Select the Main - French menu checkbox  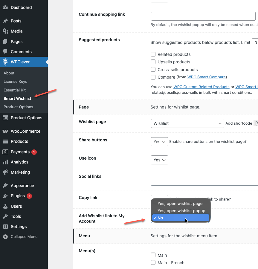pos(153,263)
